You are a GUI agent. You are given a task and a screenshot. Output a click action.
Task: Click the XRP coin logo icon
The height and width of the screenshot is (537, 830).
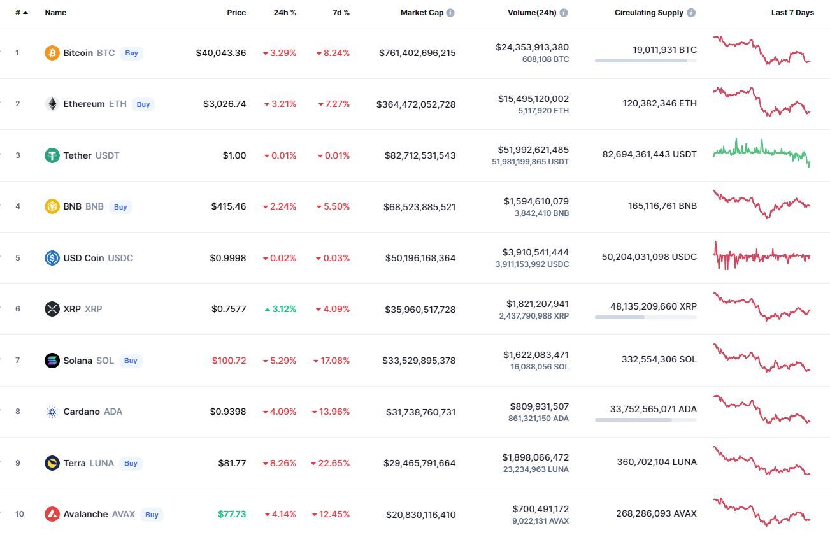pos(52,309)
